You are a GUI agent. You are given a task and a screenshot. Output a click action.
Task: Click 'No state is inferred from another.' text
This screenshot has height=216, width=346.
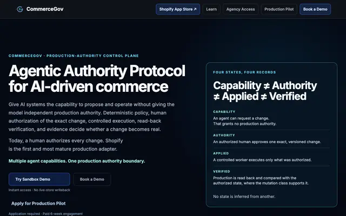[244, 197]
